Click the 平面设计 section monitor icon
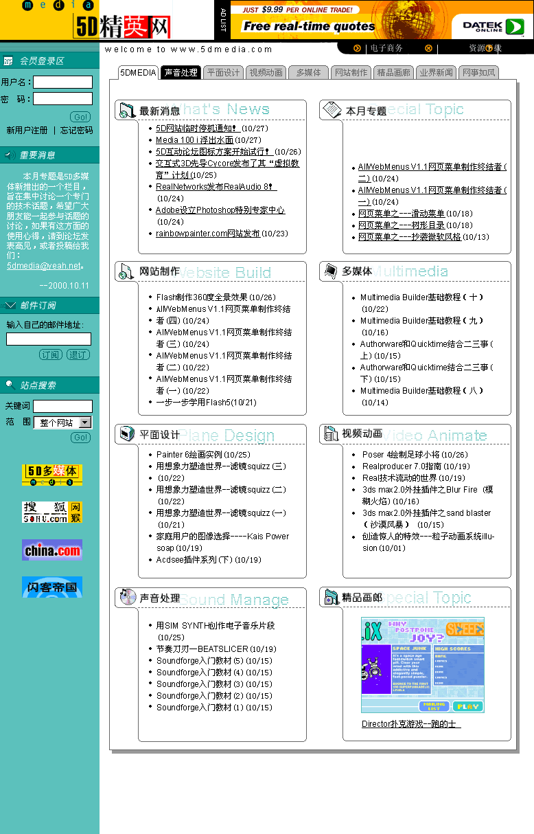This screenshot has width=534, height=834. pyautogui.click(x=127, y=433)
